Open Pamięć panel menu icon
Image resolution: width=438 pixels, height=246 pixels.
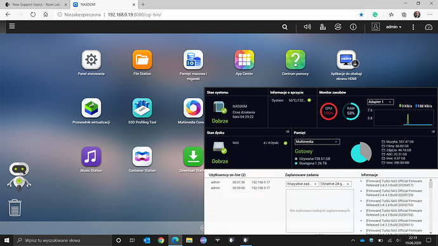coord(434,132)
